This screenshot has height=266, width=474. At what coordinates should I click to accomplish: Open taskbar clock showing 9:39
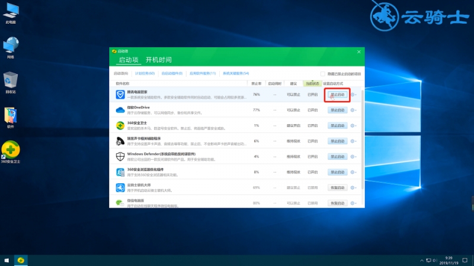coord(449,261)
